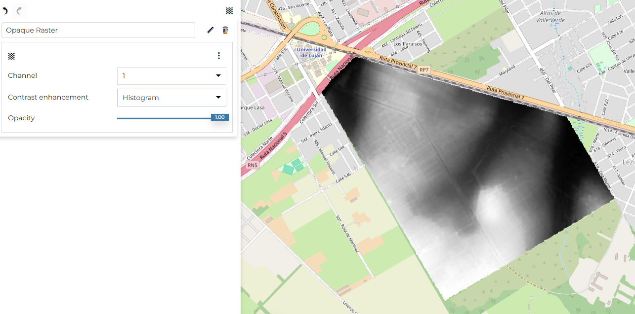
Task: Click the Altos de Valle Verde label
Action: pos(552,16)
